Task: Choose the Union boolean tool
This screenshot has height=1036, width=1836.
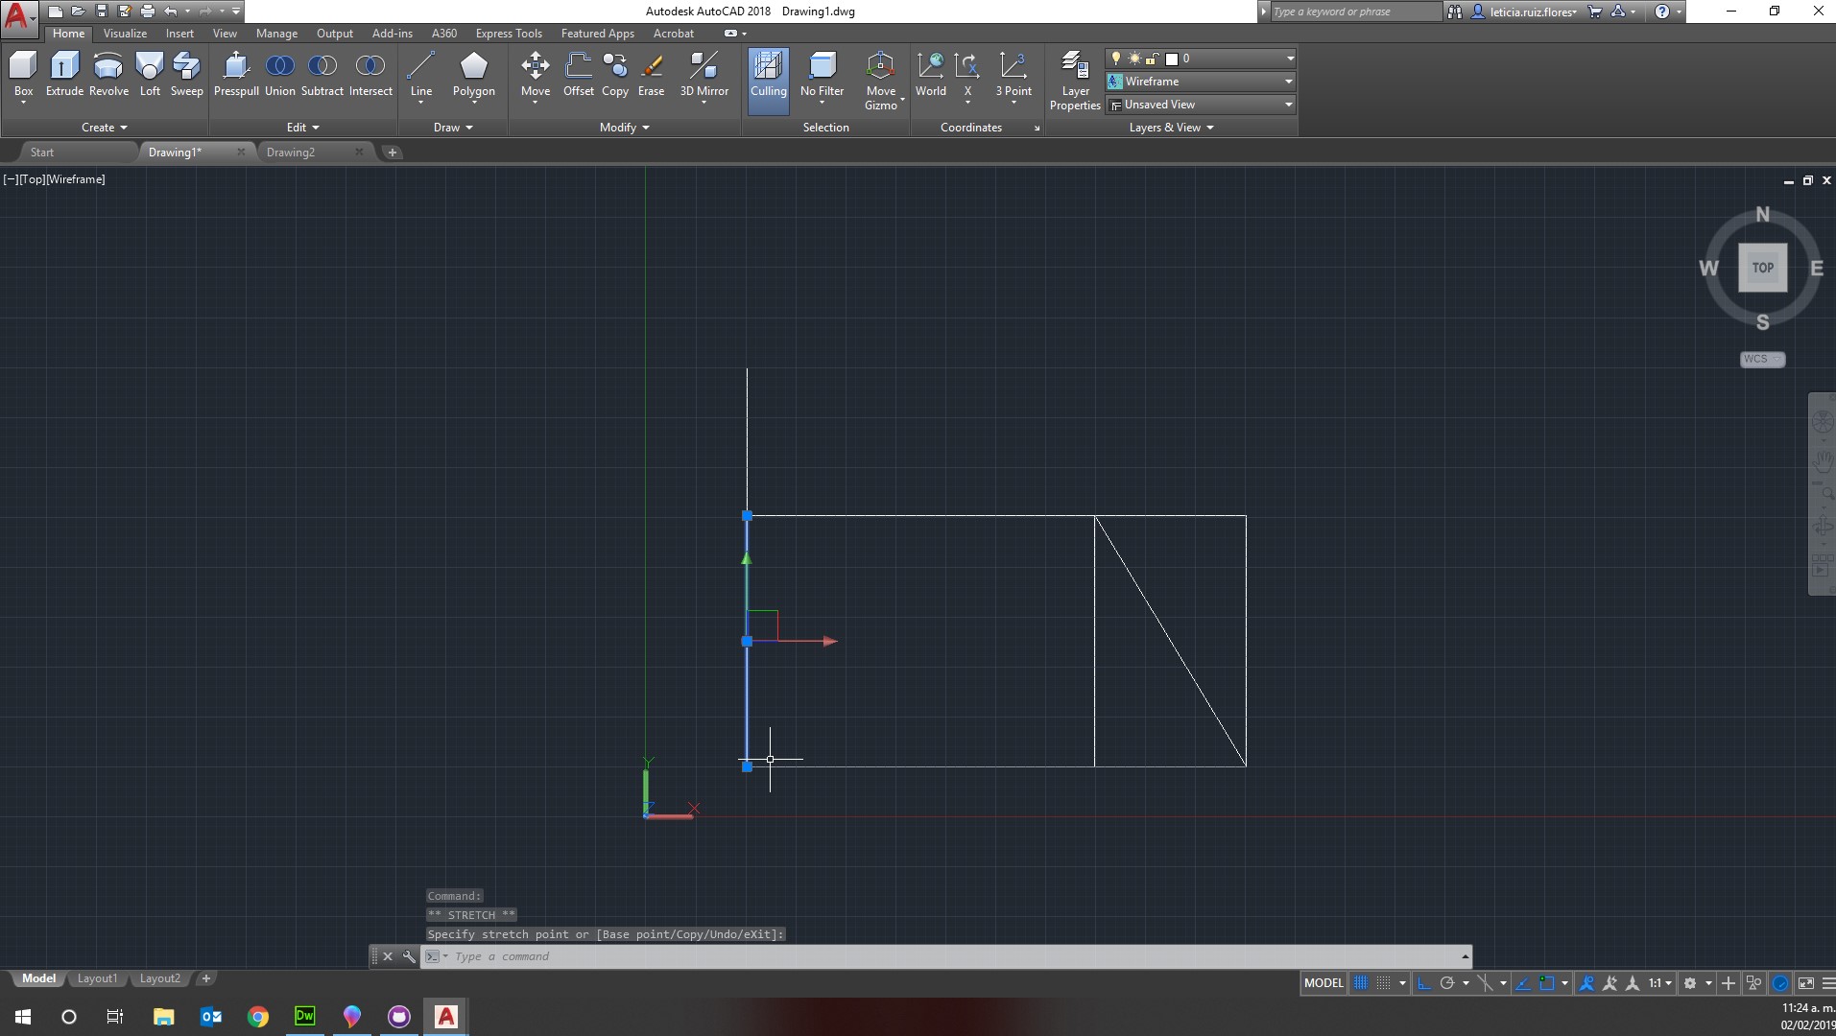Action: click(279, 75)
